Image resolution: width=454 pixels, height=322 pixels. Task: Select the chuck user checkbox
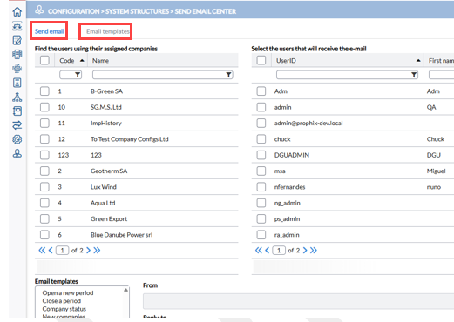pos(261,139)
